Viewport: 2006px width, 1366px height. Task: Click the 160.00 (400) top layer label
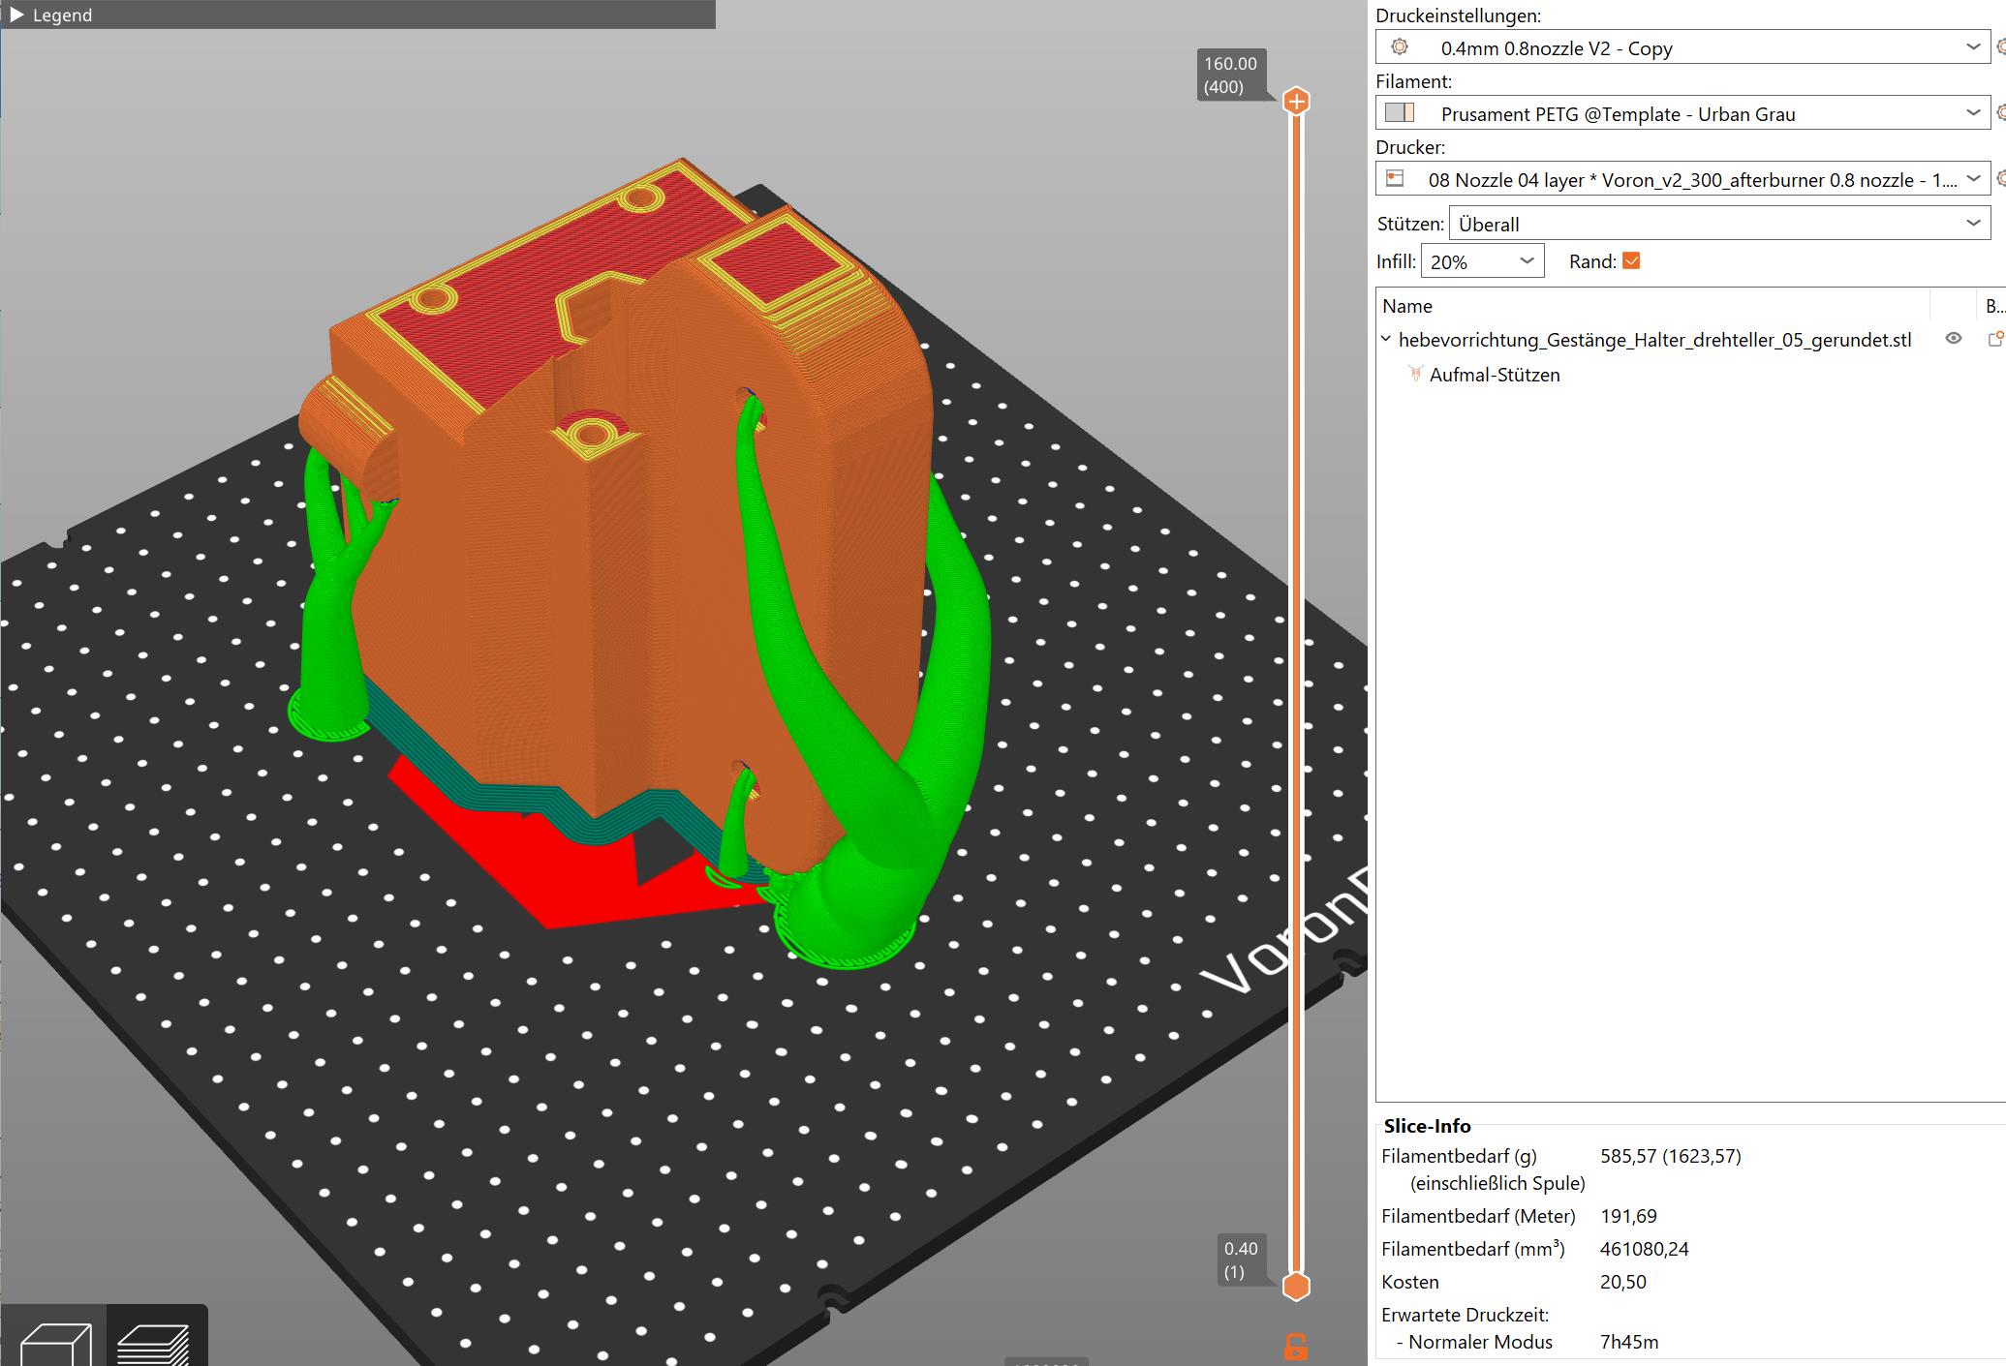1231,76
